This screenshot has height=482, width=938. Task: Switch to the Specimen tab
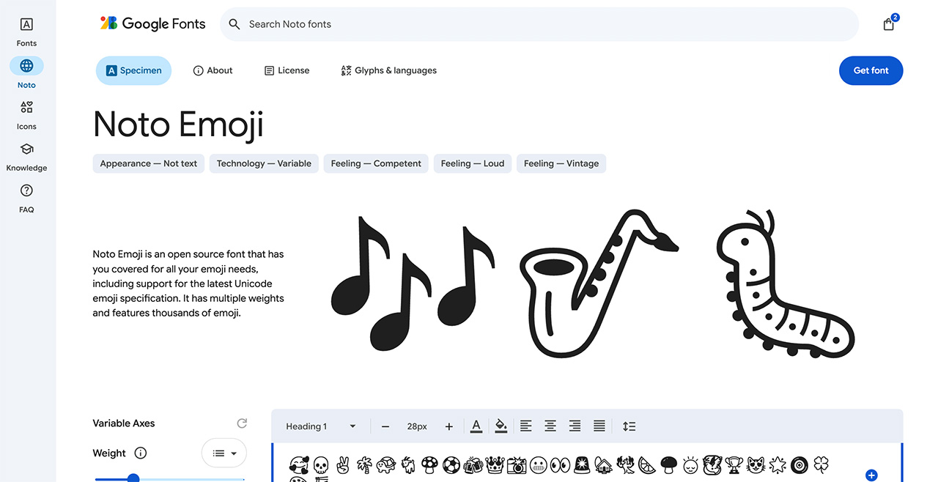point(133,70)
